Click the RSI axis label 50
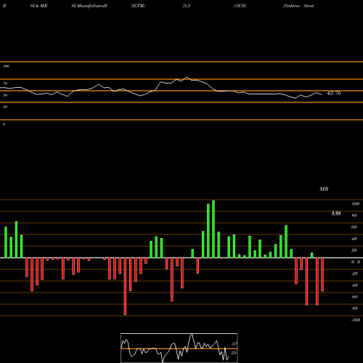Viewport: 363px width, 363px height. (x=5, y=95)
